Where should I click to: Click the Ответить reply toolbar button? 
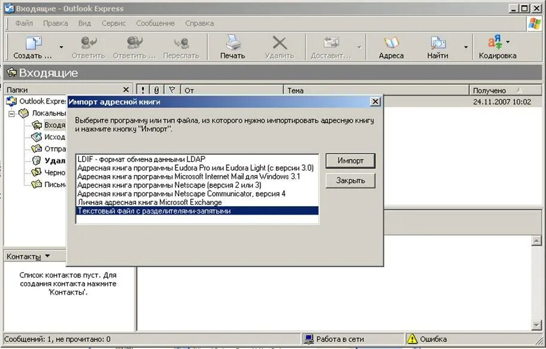click(89, 47)
